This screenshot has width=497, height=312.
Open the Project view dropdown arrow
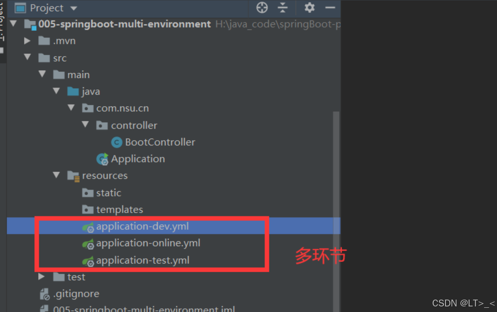pos(73,8)
